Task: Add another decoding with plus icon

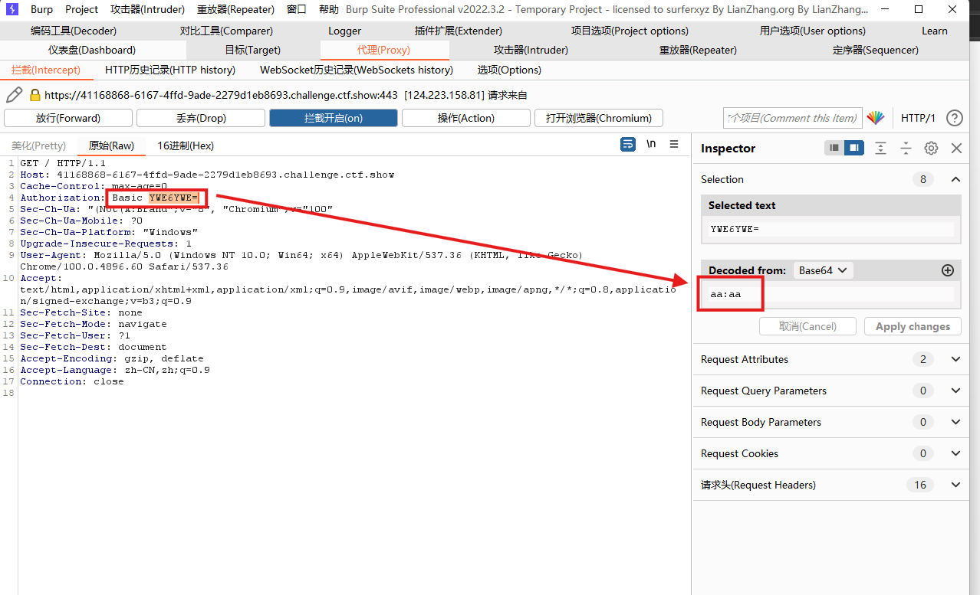Action: 948,270
